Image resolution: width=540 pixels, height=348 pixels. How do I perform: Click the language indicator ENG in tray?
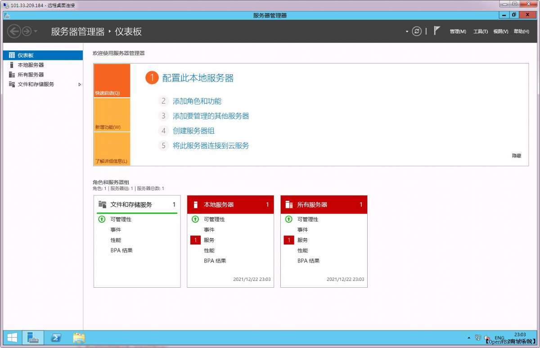pyautogui.click(x=499, y=337)
